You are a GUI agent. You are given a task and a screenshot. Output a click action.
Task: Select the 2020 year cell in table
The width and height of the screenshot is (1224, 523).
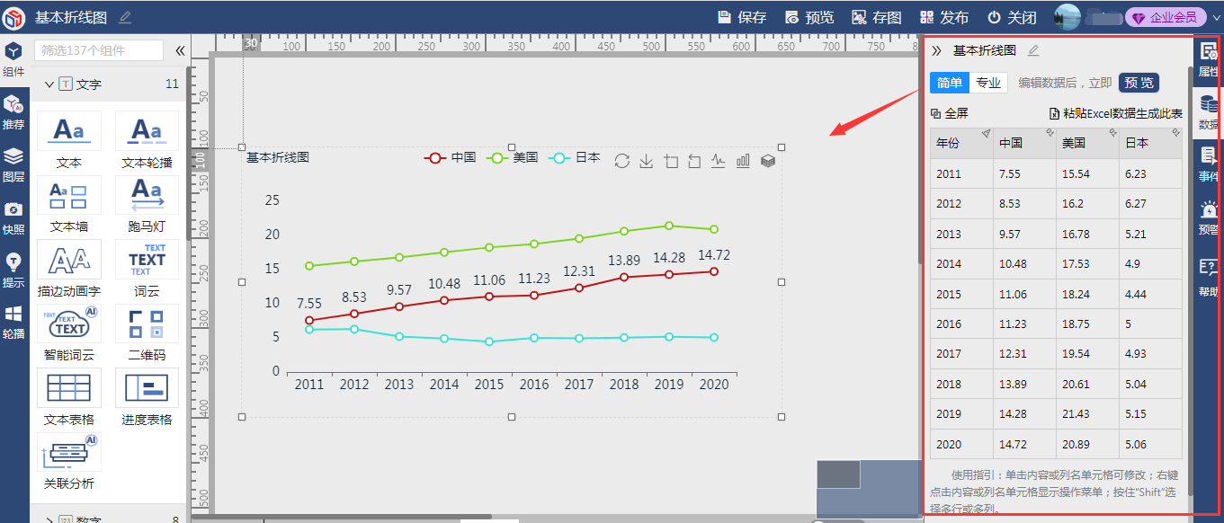[x=961, y=444]
